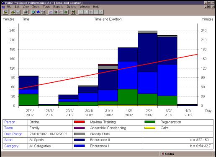Screen dimensions: 216x157
Task: Click the first green bar-chart report icon
Action: point(56,12)
